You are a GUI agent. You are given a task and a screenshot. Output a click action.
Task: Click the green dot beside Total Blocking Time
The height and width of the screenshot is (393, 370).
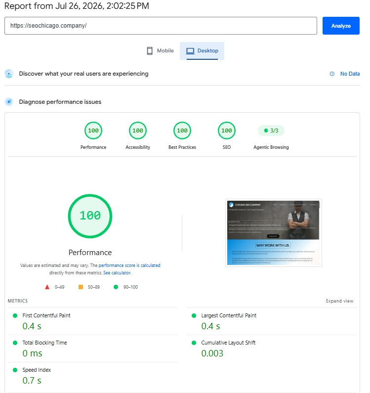click(15, 343)
